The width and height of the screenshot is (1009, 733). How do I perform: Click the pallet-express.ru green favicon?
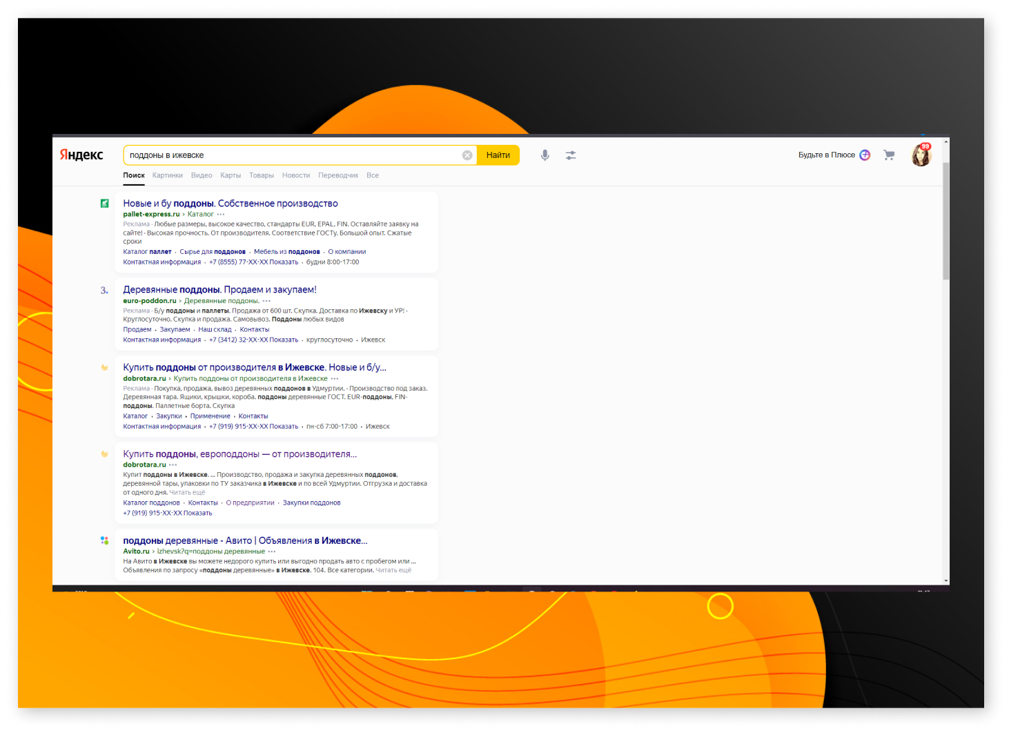104,204
